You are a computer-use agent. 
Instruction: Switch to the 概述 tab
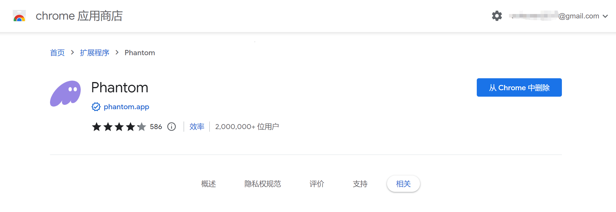(x=209, y=184)
